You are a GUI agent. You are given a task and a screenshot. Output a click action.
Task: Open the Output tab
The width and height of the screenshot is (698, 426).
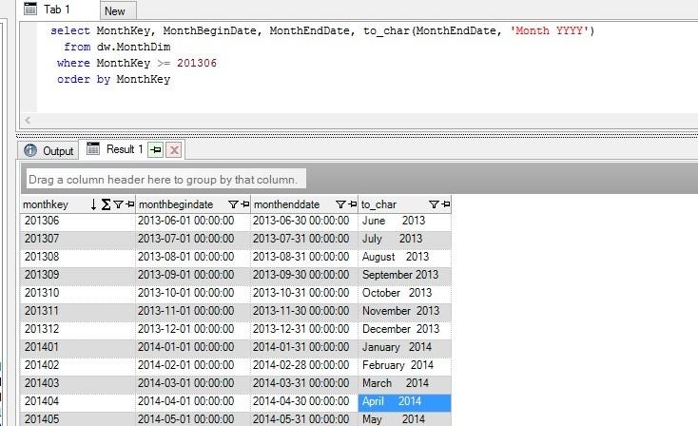click(x=48, y=150)
